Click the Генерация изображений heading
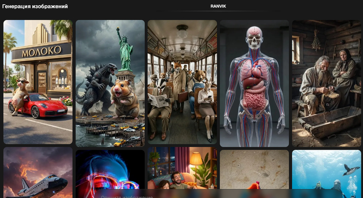The height and width of the screenshot is (198, 363). [35, 7]
